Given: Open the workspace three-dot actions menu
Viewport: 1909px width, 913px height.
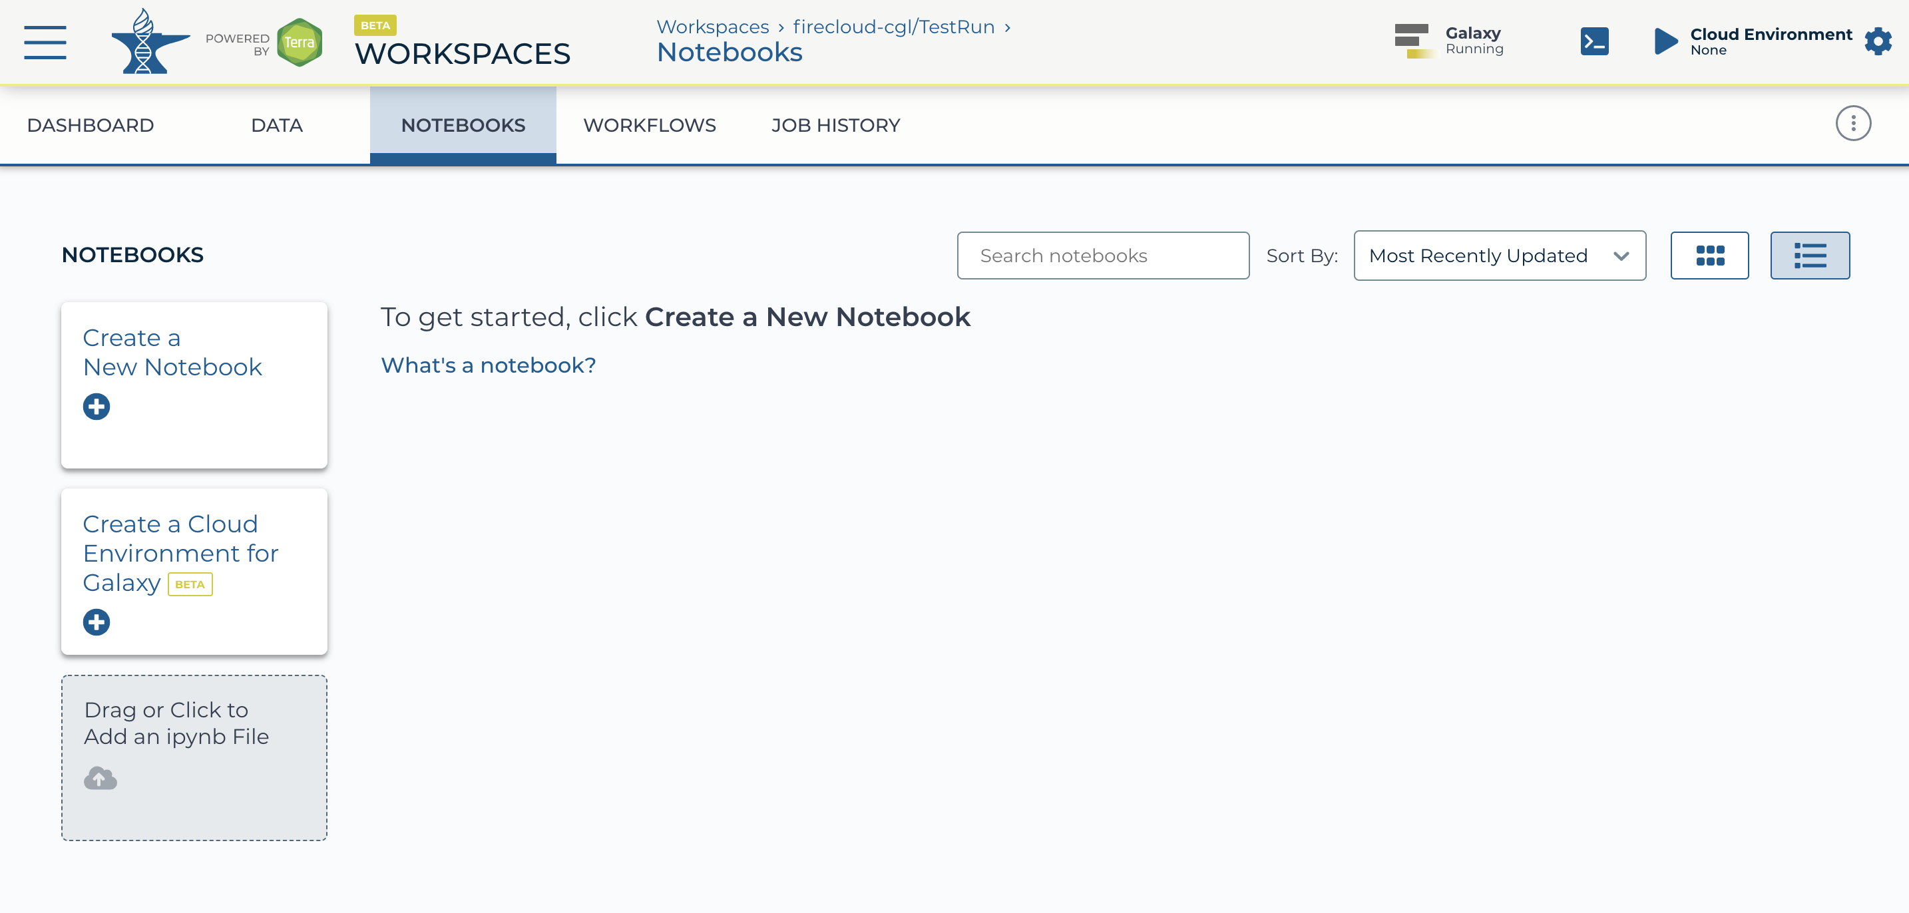Looking at the screenshot, I should 1852,124.
